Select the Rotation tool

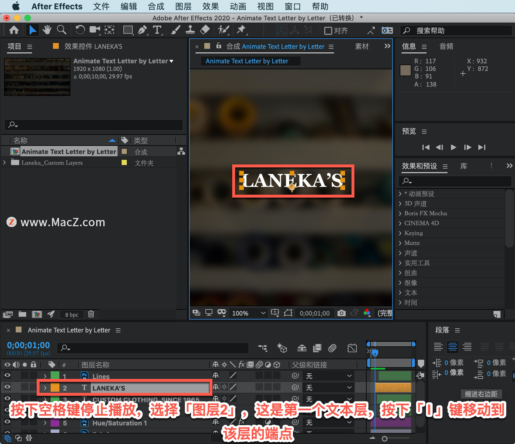click(x=80, y=30)
